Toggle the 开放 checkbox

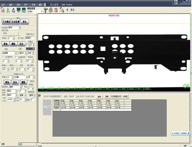19,38
